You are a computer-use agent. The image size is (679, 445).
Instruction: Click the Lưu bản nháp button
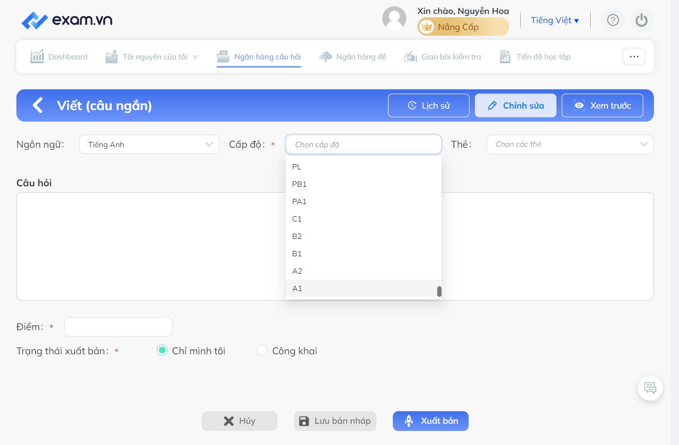pyautogui.click(x=335, y=421)
